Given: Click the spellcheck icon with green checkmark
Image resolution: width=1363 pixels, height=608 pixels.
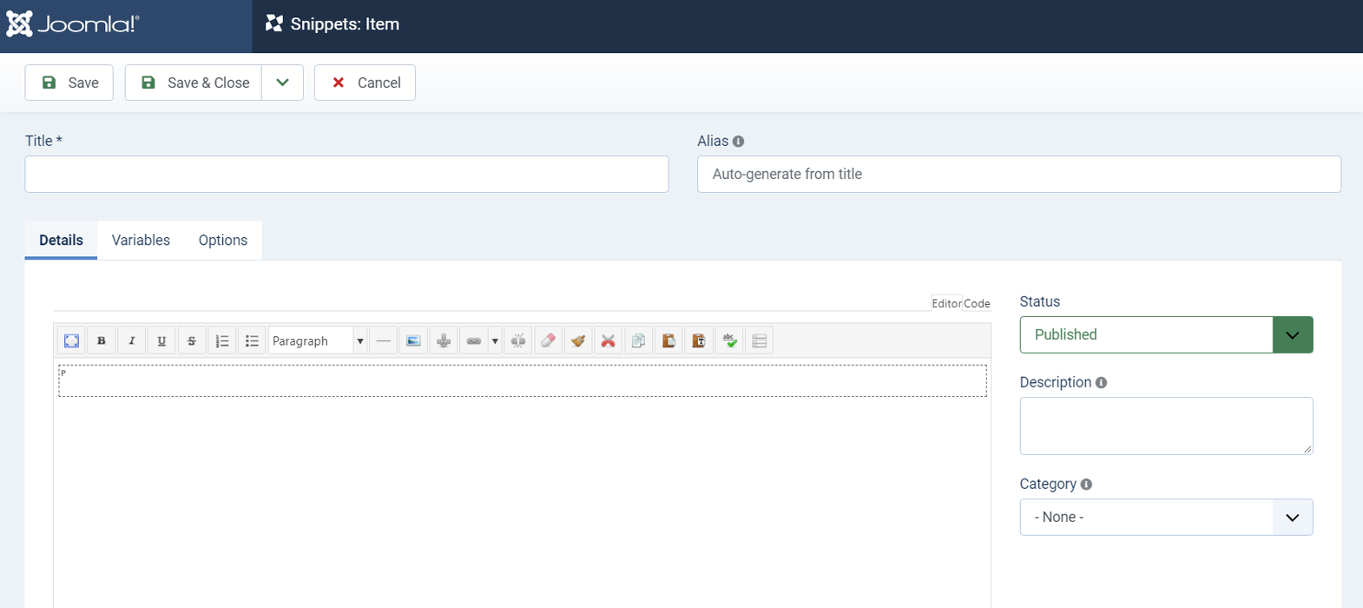Looking at the screenshot, I should pyautogui.click(x=730, y=340).
